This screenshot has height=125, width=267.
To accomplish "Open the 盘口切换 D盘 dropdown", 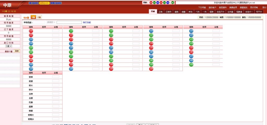I will (9, 46).
